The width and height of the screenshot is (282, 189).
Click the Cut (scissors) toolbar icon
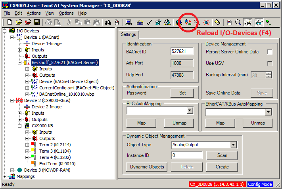tap(69, 22)
